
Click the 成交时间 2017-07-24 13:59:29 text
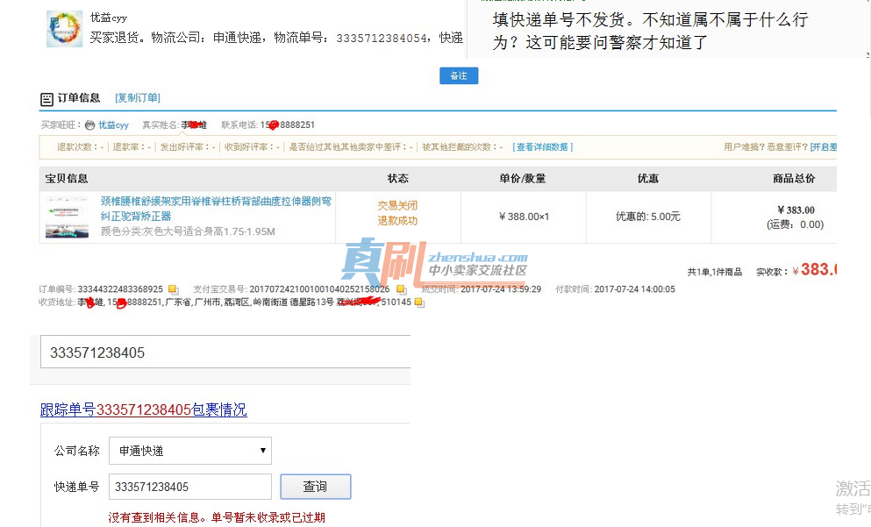click(482, 289)
